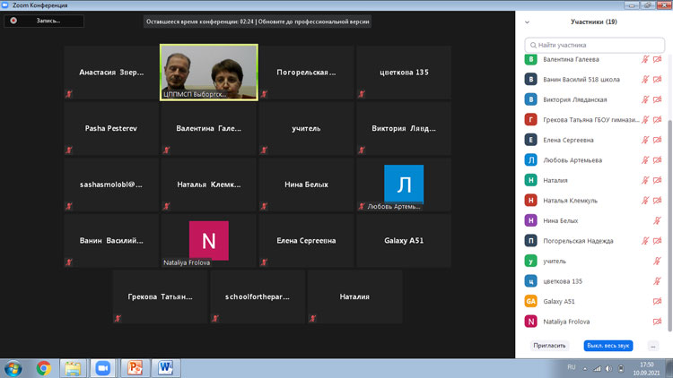This screenshot has width=673, height=378.
Task: Open the Участники (19) panel header menu
Action: 594,21
